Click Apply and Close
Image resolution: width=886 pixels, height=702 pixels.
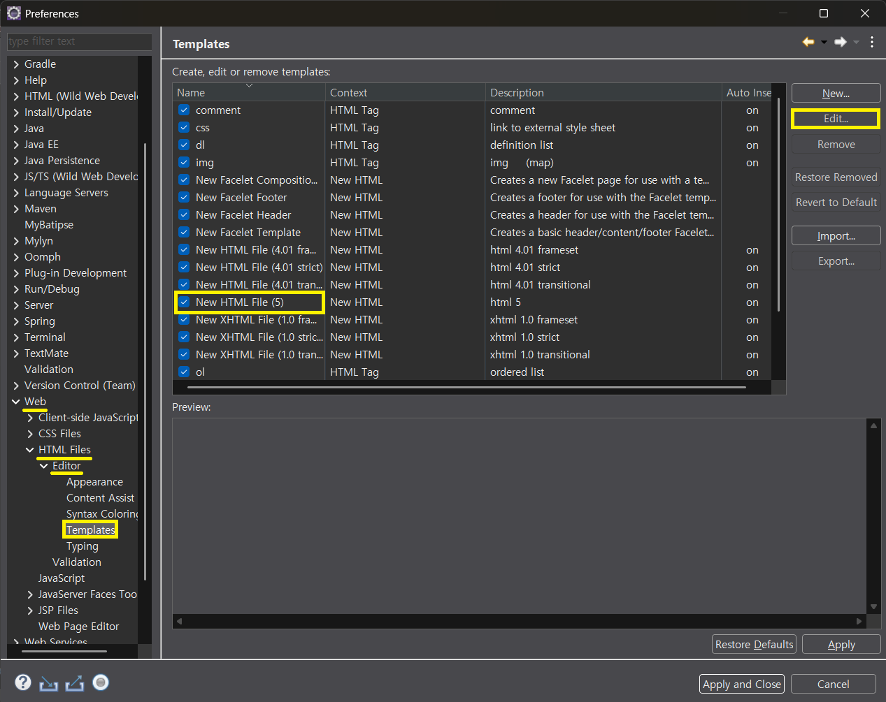[x=742, y=685]
